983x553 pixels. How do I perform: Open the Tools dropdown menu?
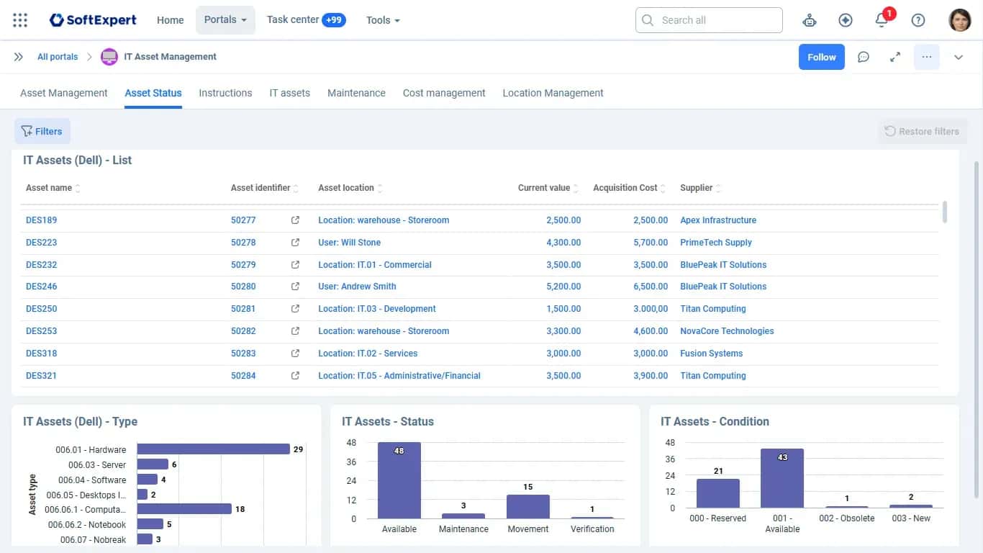tap(383, 20)
